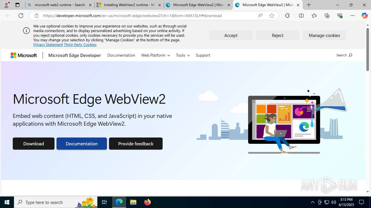
Task: Click Edge icon in the taskbar
Action: pyautogui.click(x=119, y=202)
